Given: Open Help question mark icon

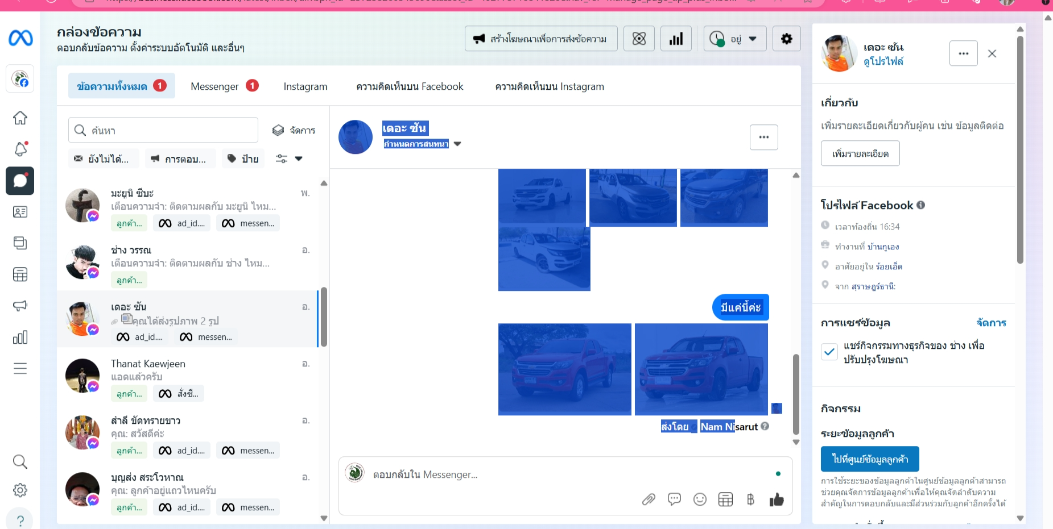Looking at the screenshot, I should point(20,520).
